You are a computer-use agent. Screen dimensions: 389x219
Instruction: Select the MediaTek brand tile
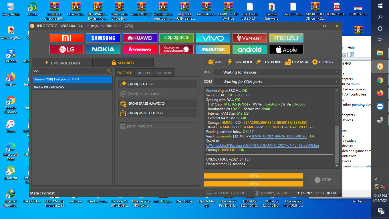click(213, 49)
